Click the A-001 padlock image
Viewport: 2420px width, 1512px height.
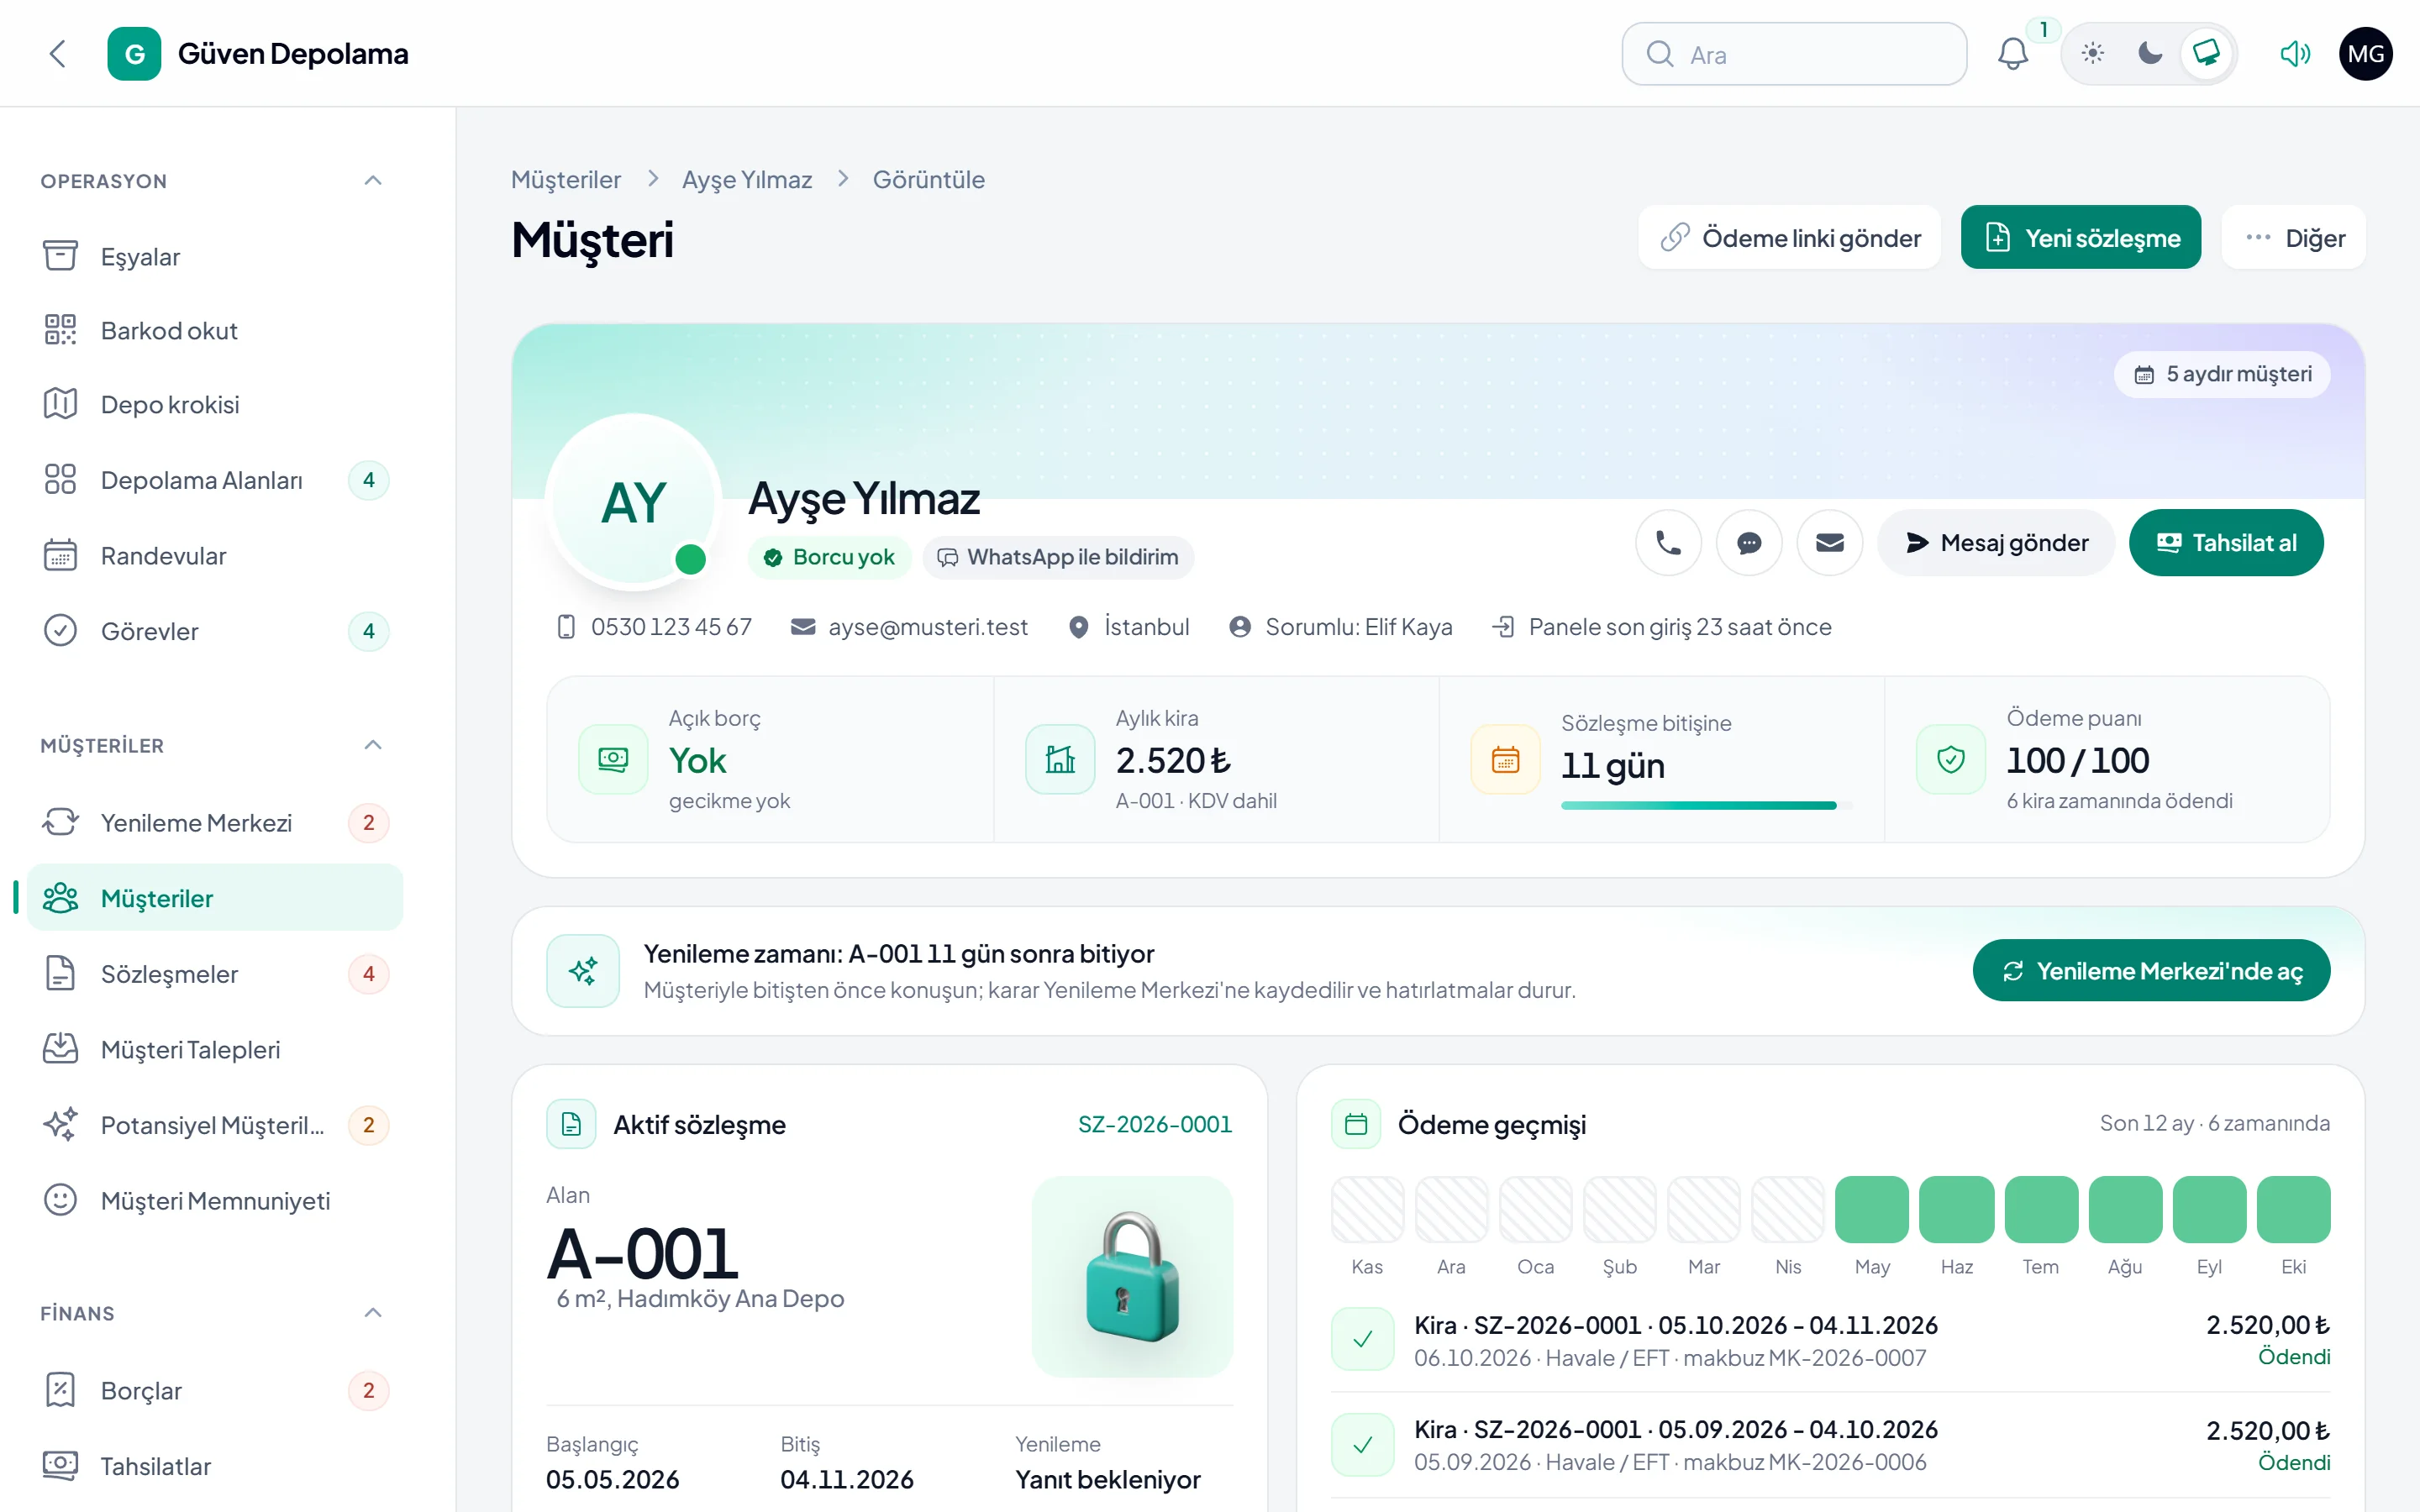tap(1133, 1277)
